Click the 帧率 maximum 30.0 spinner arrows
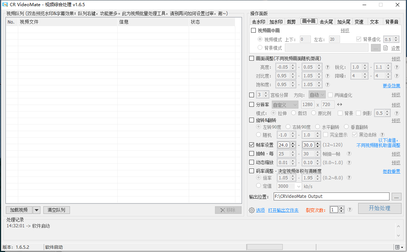 pos(318,145)
